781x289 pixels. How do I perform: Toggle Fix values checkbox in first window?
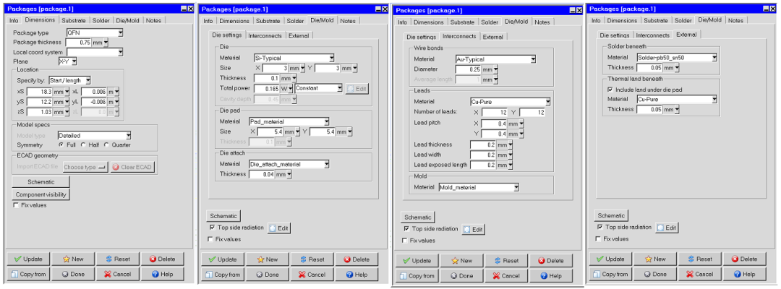pyautogui.click(x=16, y=205)
